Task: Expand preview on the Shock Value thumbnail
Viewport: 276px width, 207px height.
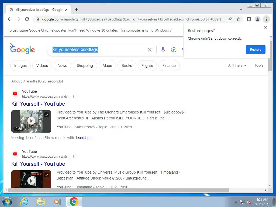Action: click(46, 175)
